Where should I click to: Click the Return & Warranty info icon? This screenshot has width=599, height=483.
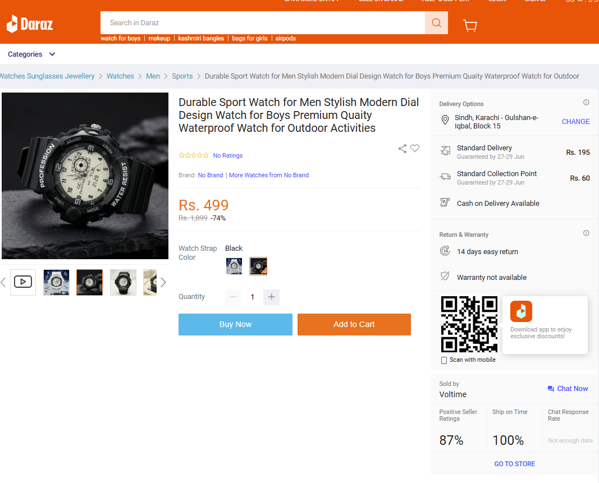pyautogui.click(x=586, y=233)
